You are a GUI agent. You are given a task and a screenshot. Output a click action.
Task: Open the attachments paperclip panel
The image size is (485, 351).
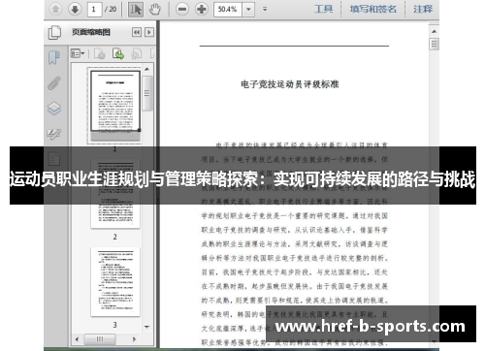click(x=54, y=82)
